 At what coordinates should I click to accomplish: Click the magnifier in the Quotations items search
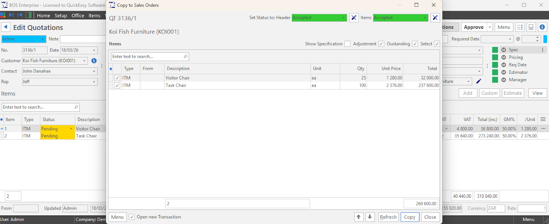coord(76,107)
